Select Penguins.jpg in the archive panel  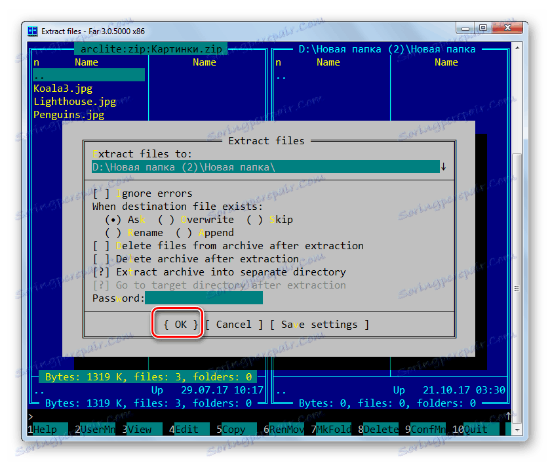(x=69, y=115)
